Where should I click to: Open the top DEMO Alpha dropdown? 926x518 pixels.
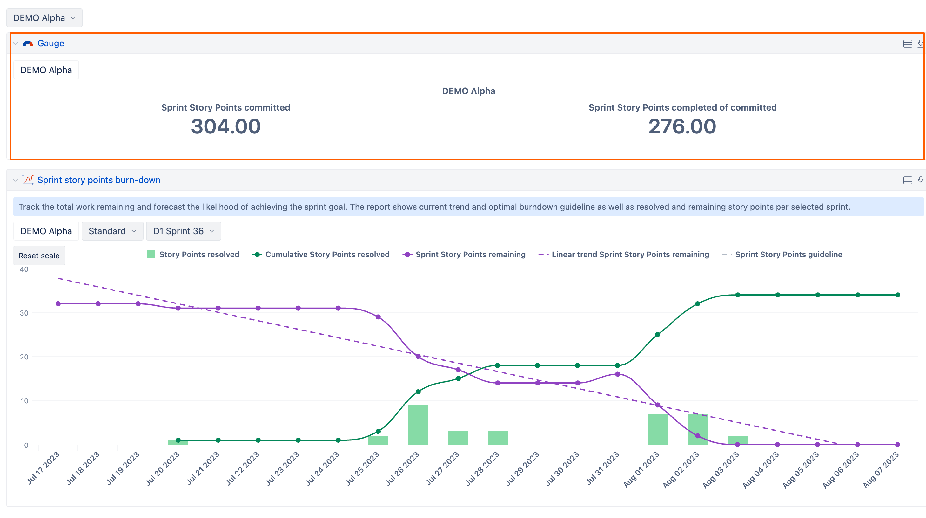pos(44,18)
